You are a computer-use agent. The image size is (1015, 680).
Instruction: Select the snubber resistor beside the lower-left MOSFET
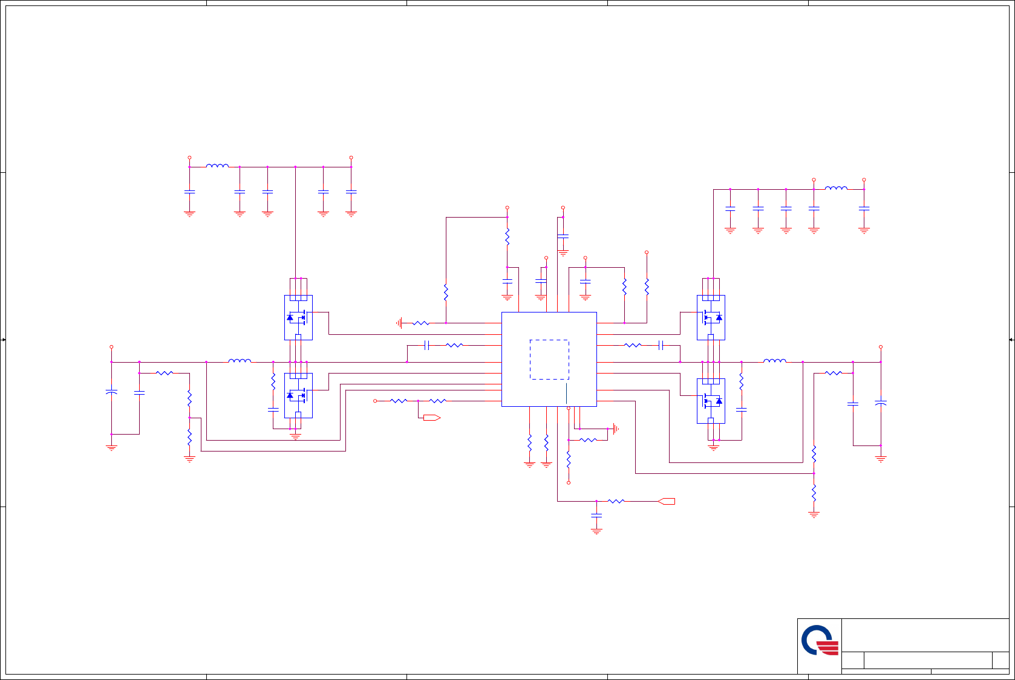pyautogui.click(x=273, y=381)
